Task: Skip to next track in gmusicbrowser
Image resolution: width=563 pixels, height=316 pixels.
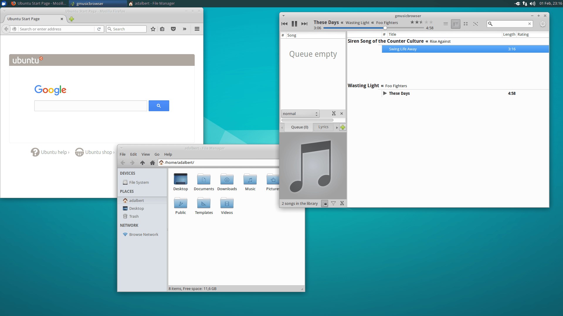Action: pyautogui.click(x=304, y=24)
